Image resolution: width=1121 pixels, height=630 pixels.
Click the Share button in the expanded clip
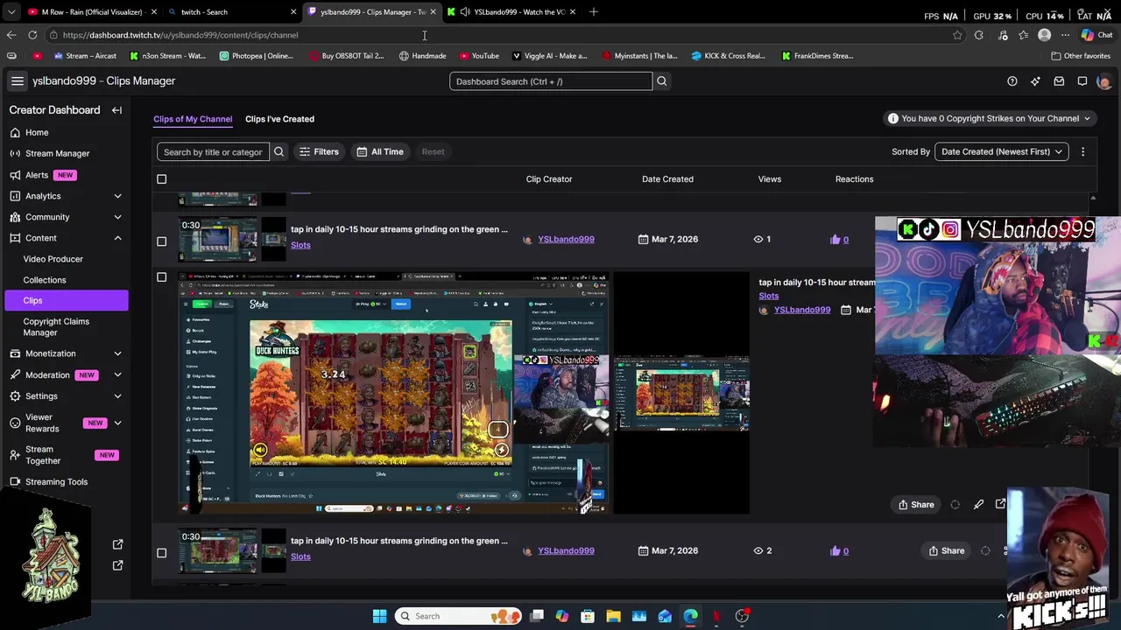[x=916, y=504]
